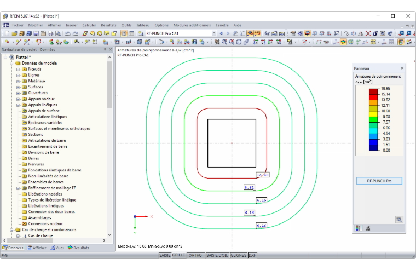Toggle DXF mode in status bar
This screenshot has height=270, width=416.
[252, 255]
